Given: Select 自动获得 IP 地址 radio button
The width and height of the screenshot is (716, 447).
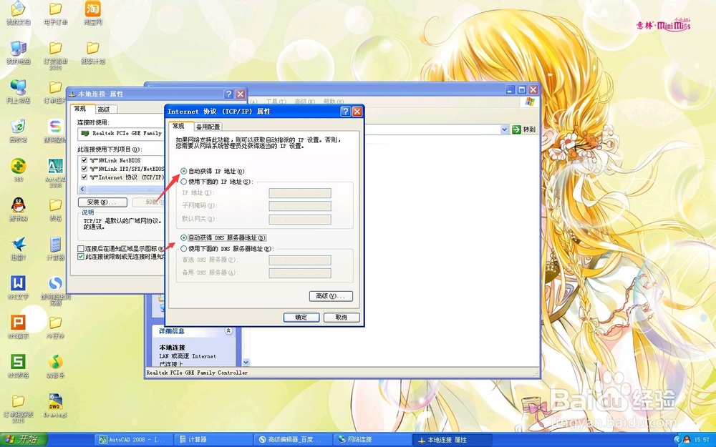Looking at the screenshot, I should [x=183, y=171].
